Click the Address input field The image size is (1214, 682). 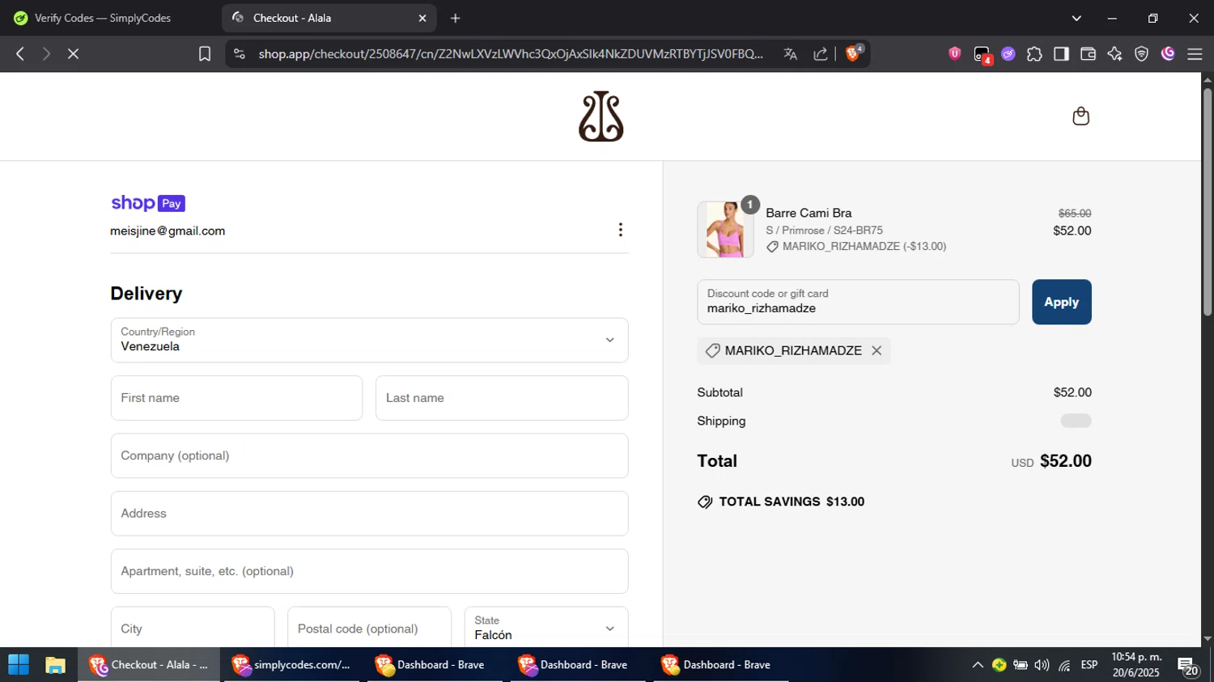click(369, 514)
